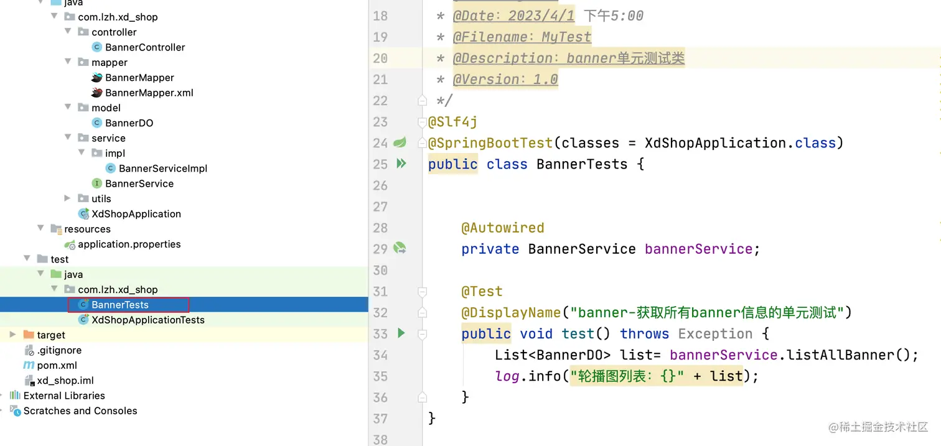
Task: Click the resources folder icon
Action: coord(56,229)
